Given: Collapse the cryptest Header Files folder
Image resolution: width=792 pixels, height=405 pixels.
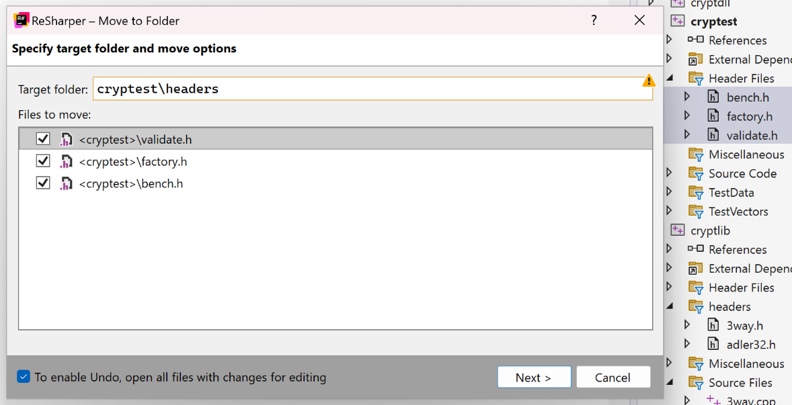Looking at the screenshot, I should [670, 78].
